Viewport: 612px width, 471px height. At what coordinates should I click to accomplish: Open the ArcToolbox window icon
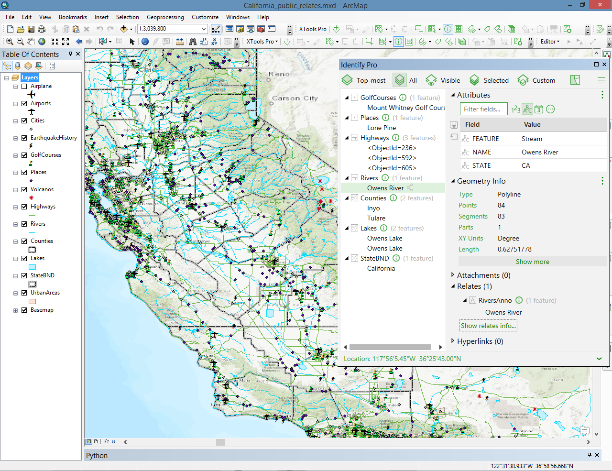[261, 29]
